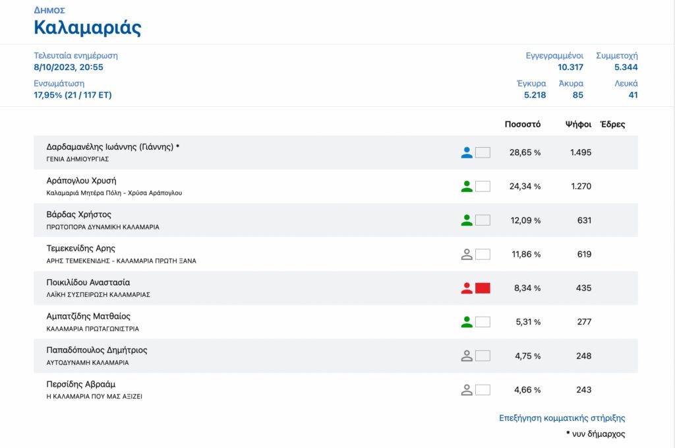Click blue person icon for Δαρδαμανέλης Ιωάννης
The height and width of the screenshot is (448, 675).
tap(467, 152)
